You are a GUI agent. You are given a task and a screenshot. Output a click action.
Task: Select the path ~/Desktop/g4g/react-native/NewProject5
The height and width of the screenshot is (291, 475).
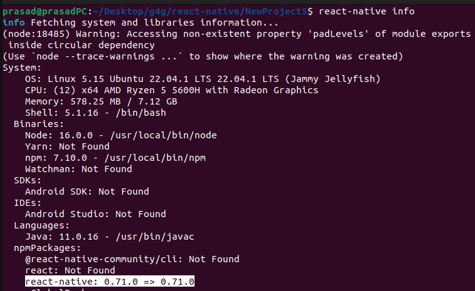click(200, 11)
